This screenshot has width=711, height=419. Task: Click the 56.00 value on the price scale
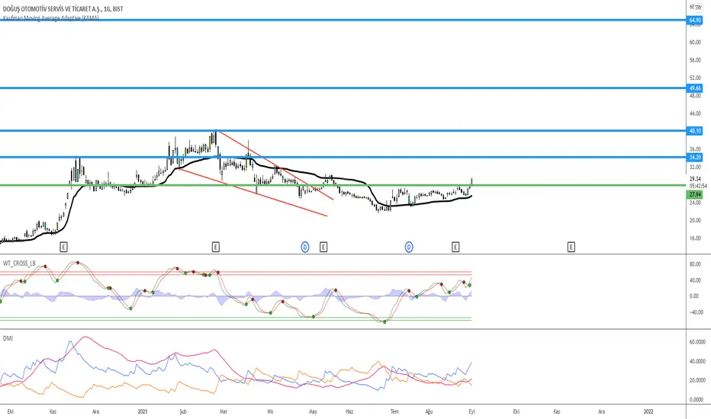pos(695,59)
